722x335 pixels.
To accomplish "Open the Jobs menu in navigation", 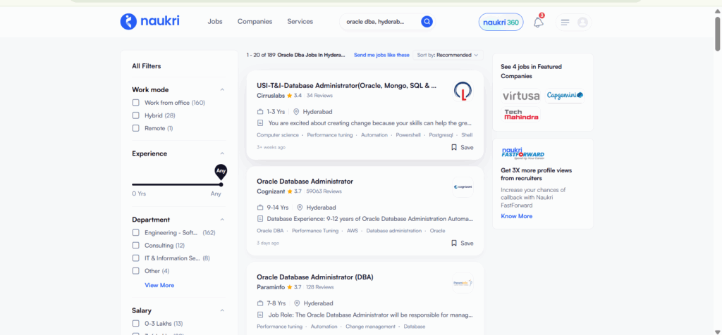I will [x=215, y=22].
